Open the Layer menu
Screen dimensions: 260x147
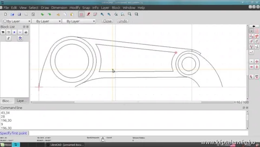(x=105, y=8)
